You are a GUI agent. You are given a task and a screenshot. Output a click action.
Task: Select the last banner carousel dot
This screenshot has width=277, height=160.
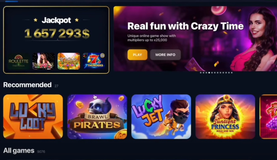[232, 73]
